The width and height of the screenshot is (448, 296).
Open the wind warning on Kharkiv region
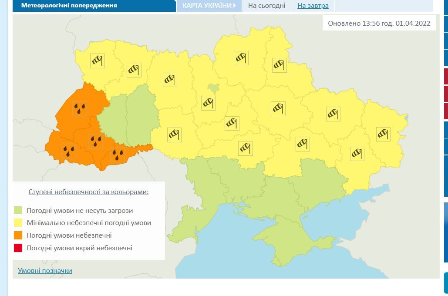333,114
